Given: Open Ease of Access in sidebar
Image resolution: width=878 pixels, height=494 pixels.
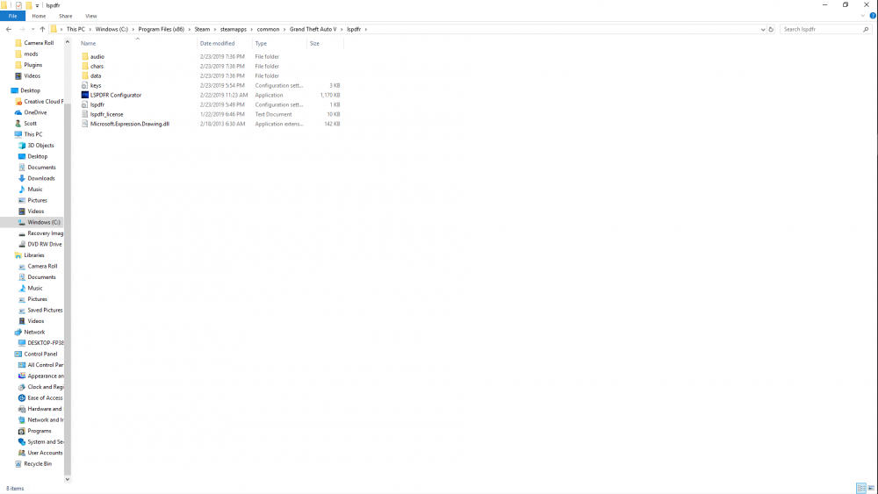Looking at the screenshot, I should [x=45, y=397].
